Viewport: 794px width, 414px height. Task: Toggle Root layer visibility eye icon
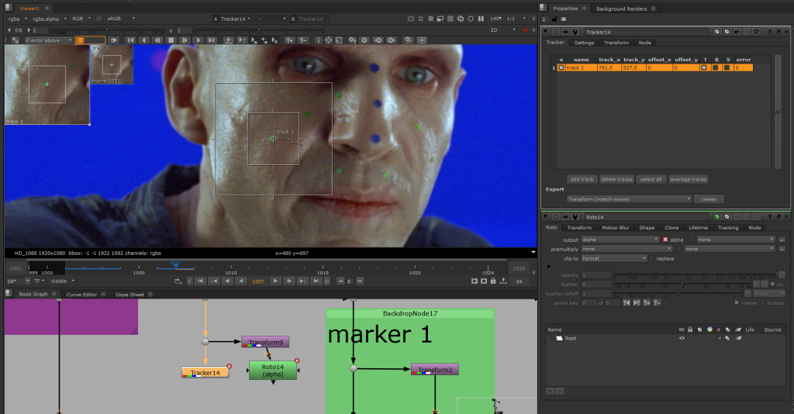tap(682, 339)
